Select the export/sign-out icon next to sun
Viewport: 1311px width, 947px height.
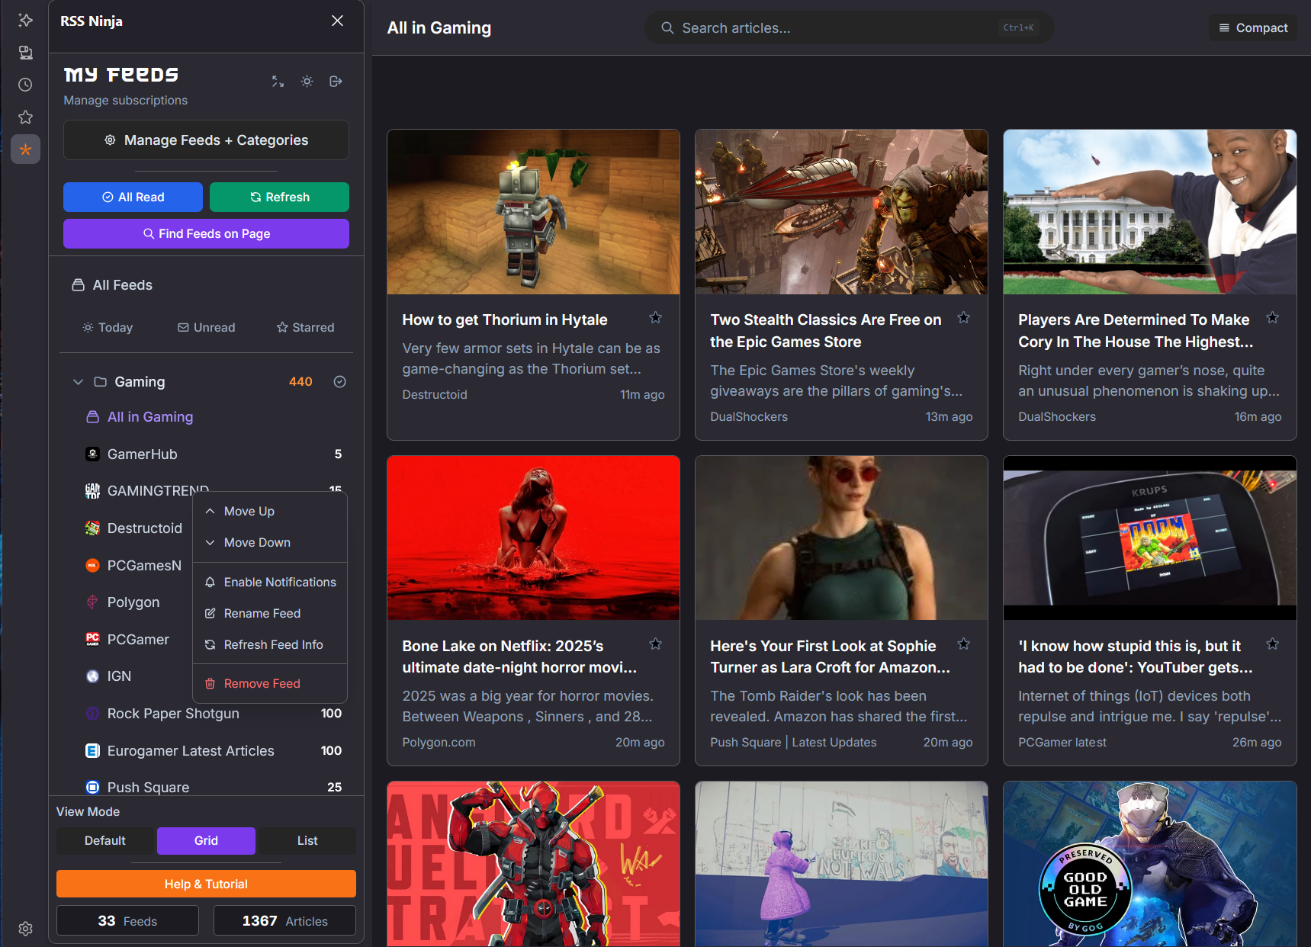pyautogui.click(x=336, y=81)
